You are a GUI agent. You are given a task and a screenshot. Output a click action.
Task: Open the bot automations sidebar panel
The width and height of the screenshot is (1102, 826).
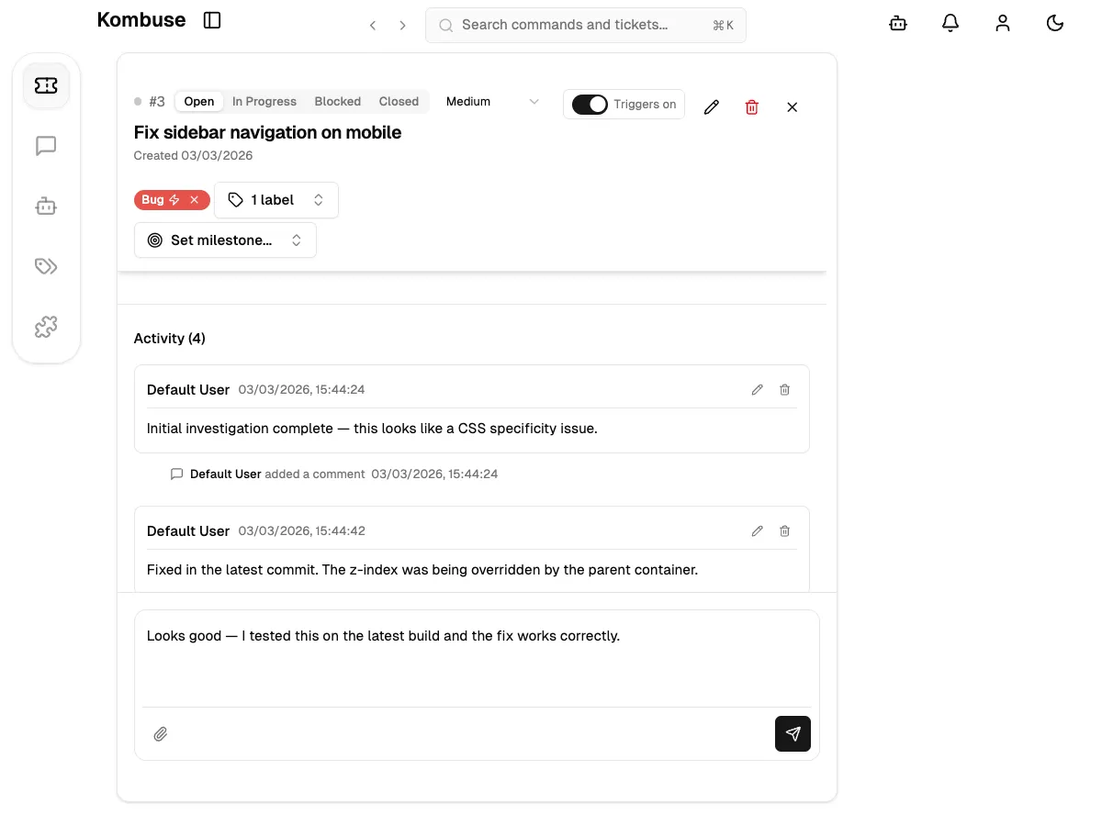click(46, 206)
